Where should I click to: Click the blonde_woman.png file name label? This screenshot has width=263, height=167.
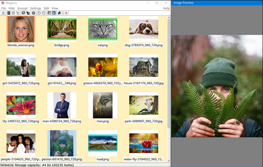point(21,45)
